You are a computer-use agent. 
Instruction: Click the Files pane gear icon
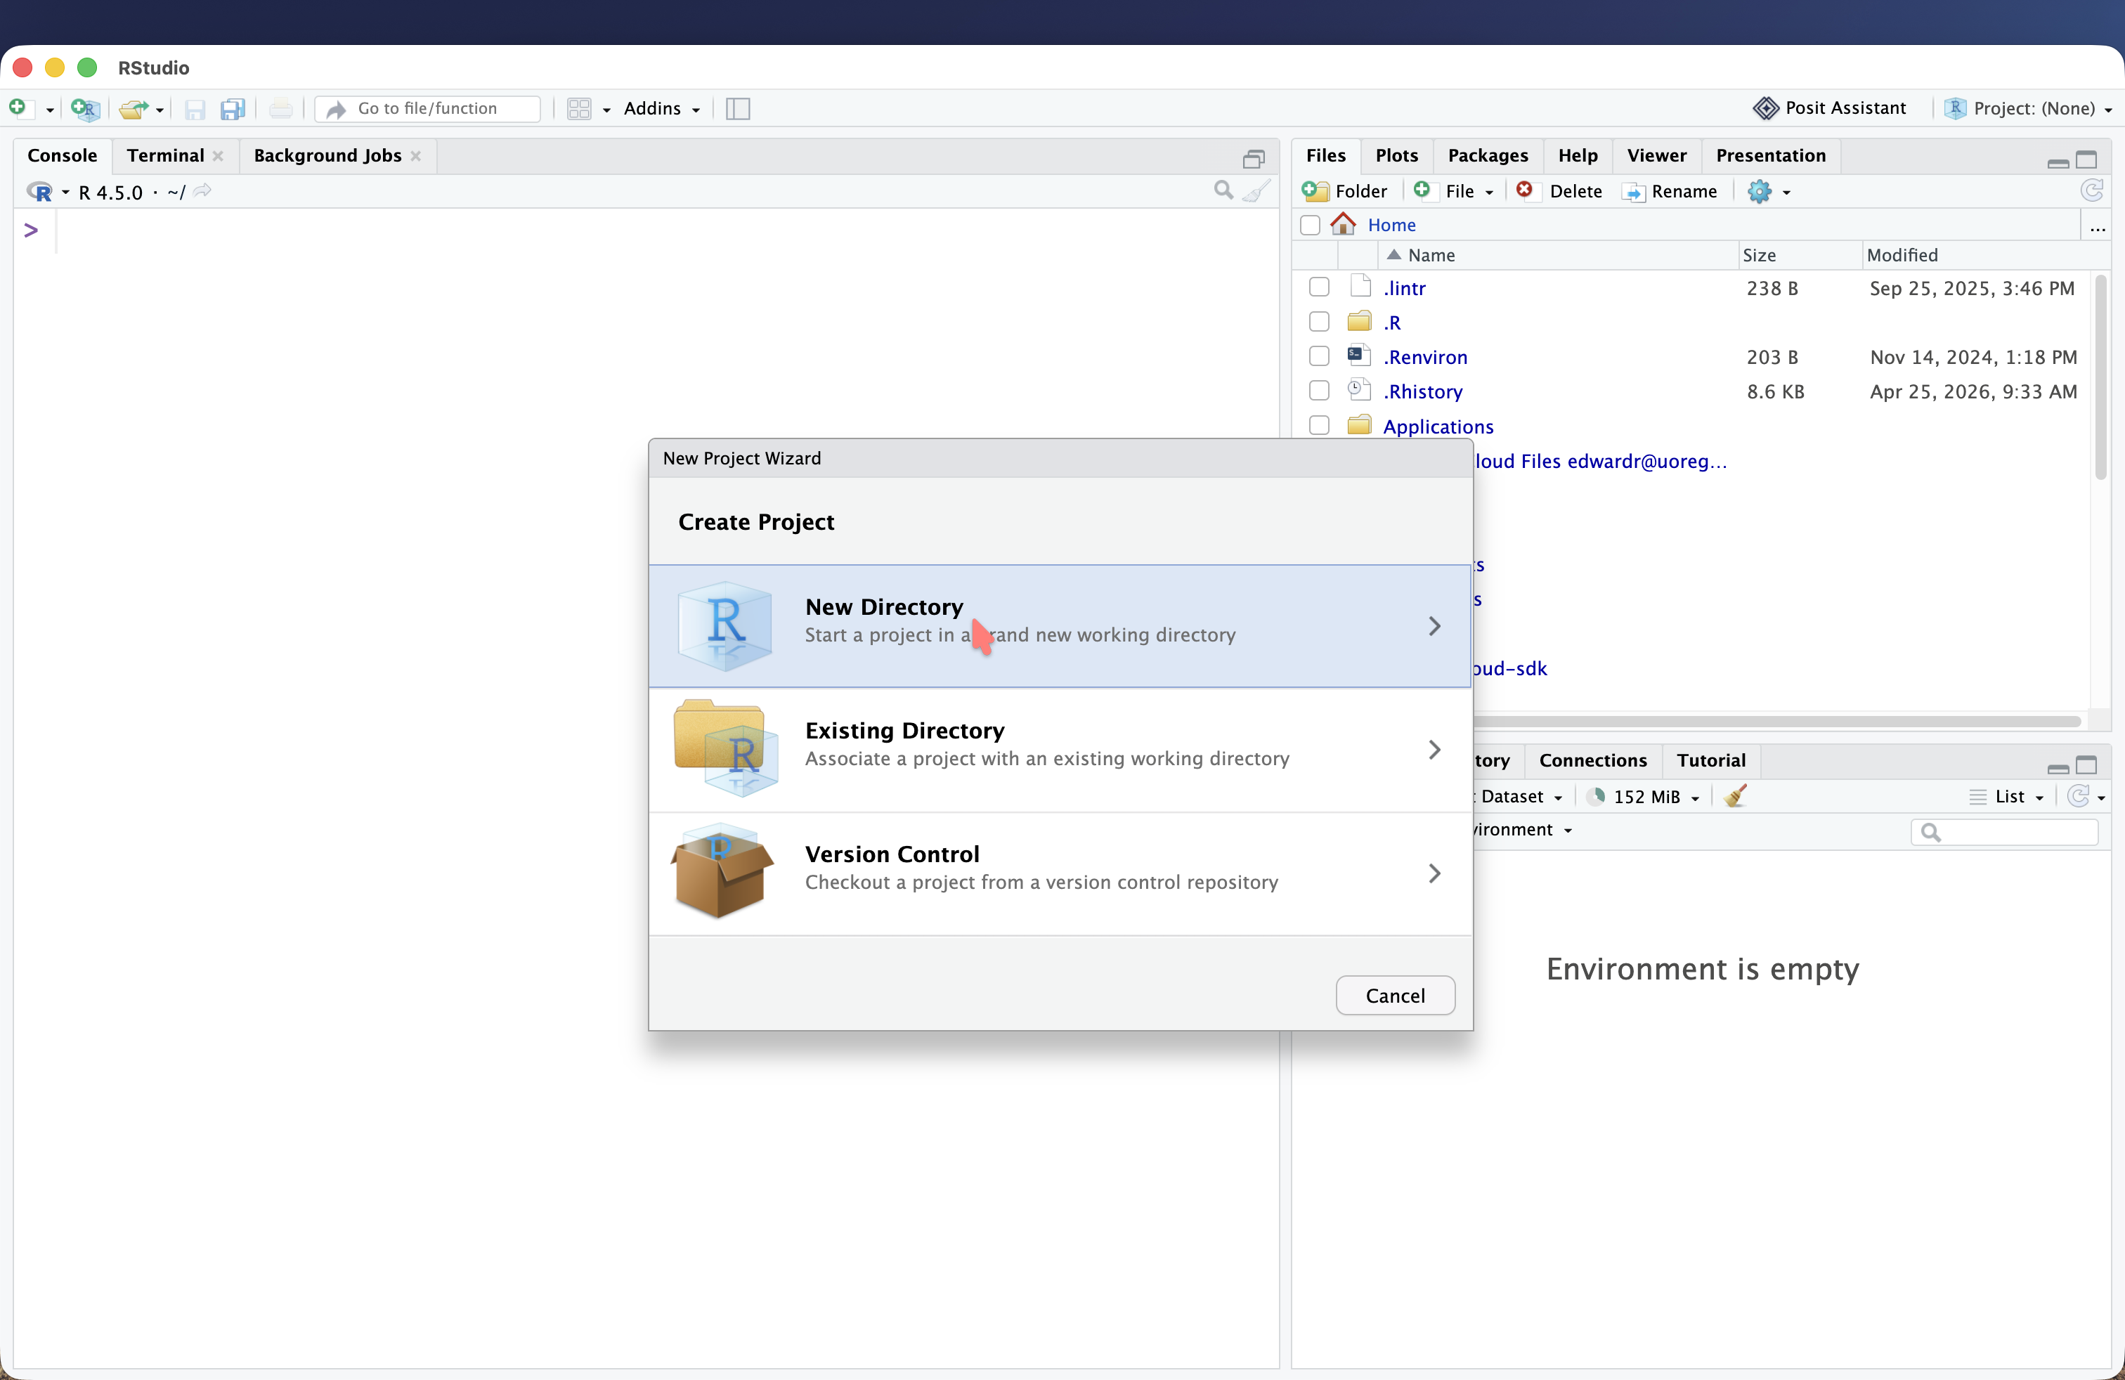[x=1759, y=191]
